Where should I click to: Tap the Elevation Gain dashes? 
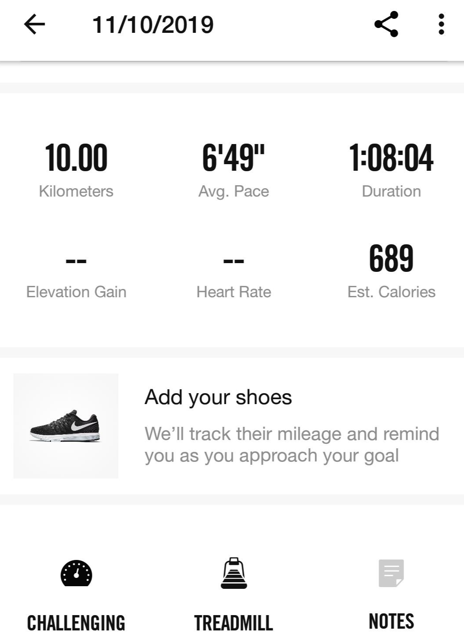click(x=76, y=261)
